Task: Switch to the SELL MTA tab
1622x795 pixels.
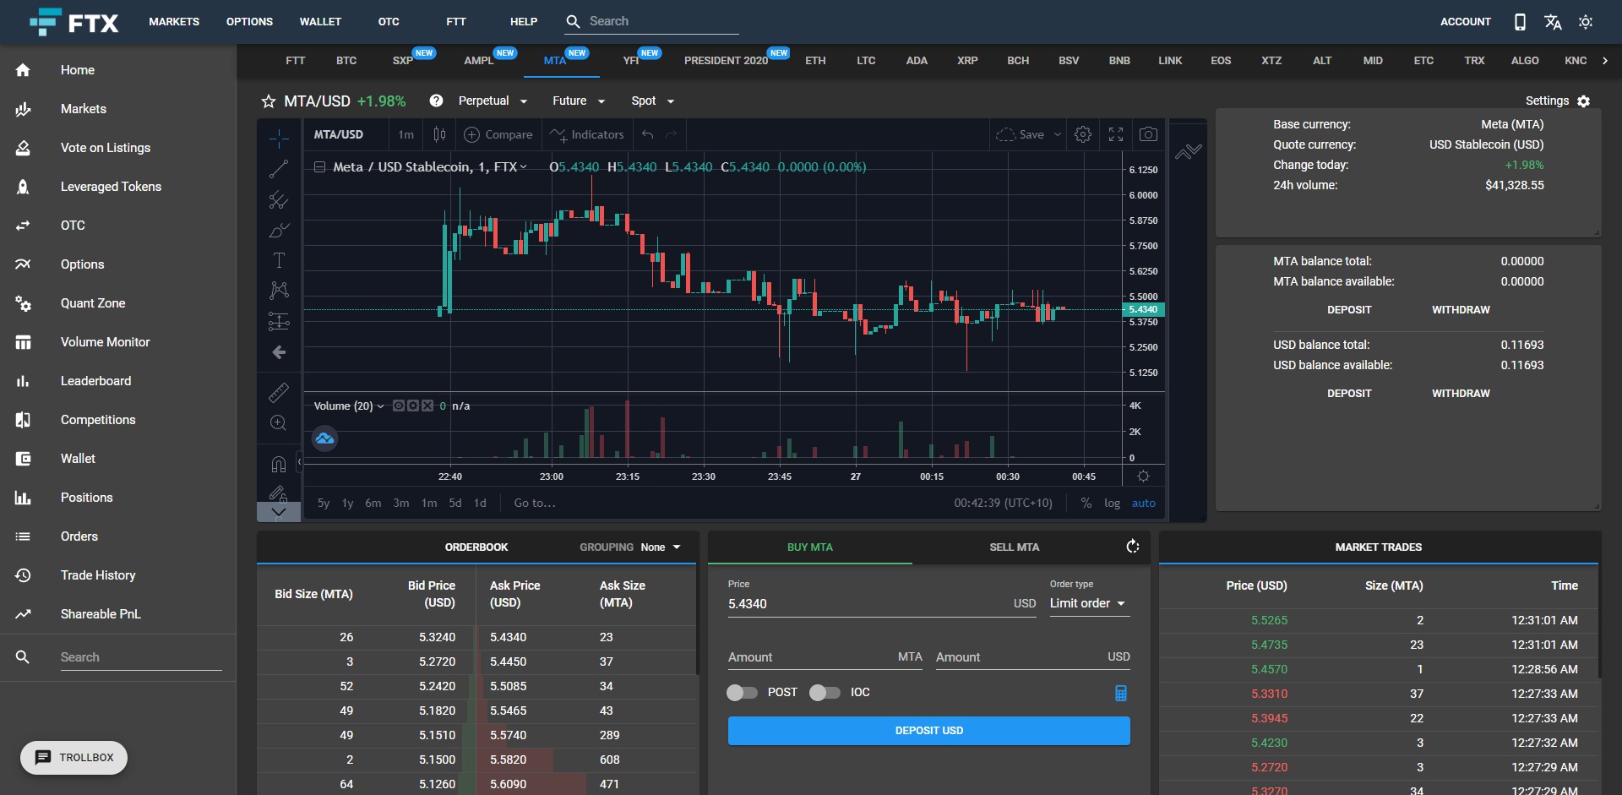Action: [1014, 547]
